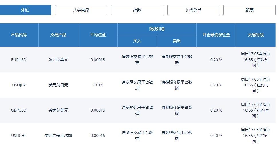The width and height of the screenshot is (279, 147).
Task: Click the 欧元兑美元 product name
Action: click(x=58, y=60)
